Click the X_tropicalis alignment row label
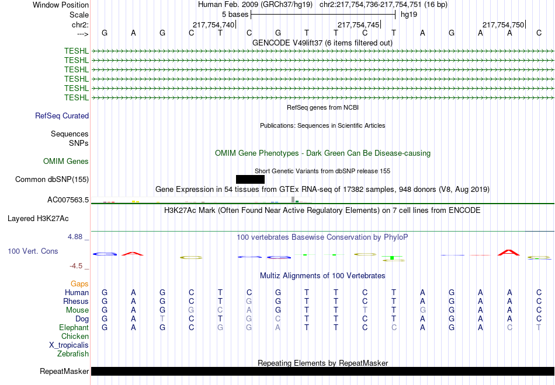 (69, 345)
